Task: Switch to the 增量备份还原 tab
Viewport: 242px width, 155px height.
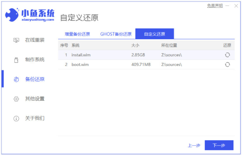Action: tap(77, 34)
